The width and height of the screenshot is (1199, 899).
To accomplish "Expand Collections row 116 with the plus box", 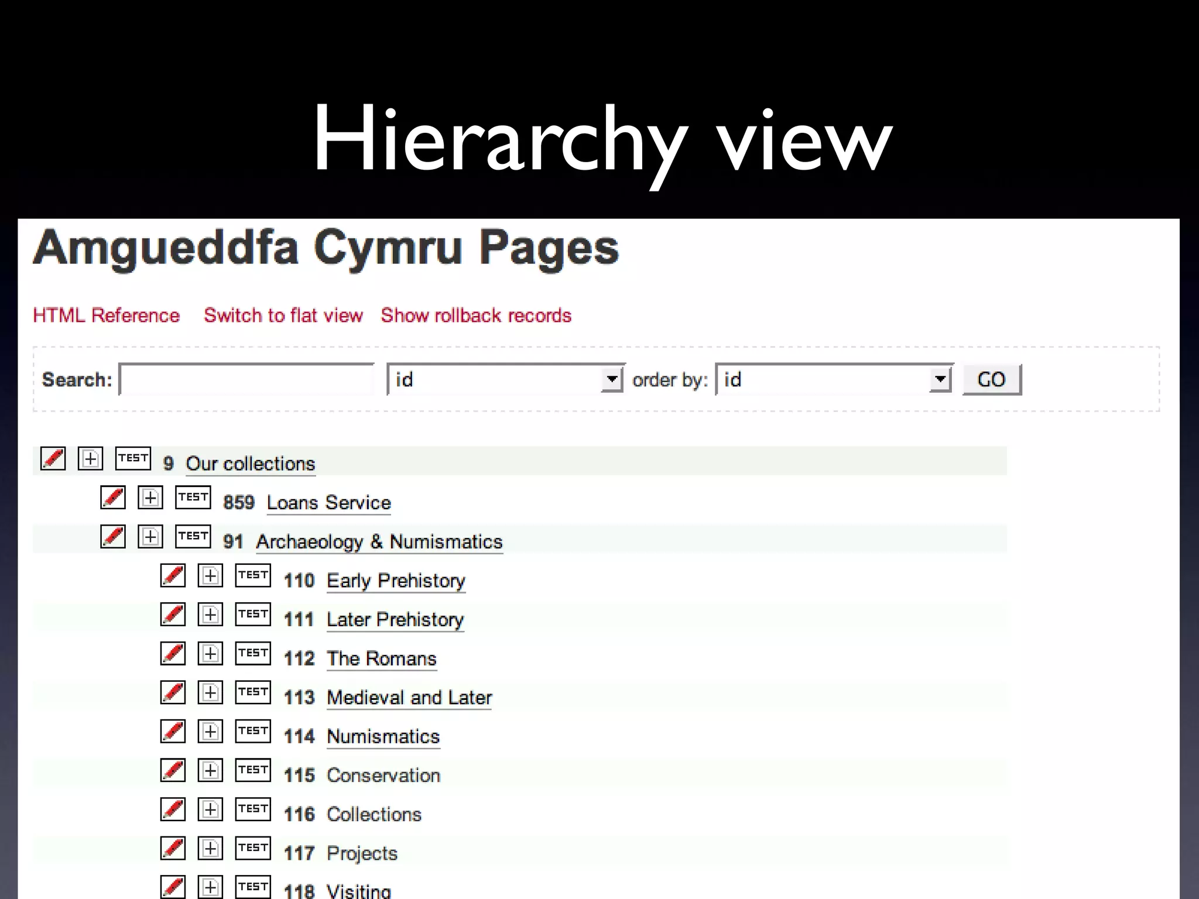I will 210,809.
